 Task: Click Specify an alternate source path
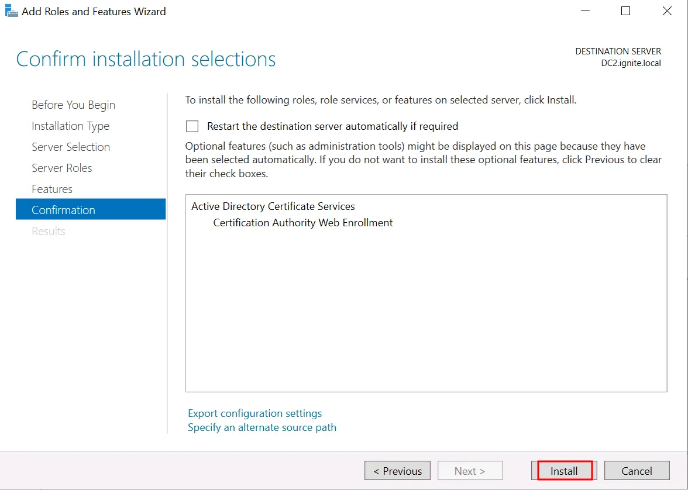(x=262, y=427)
